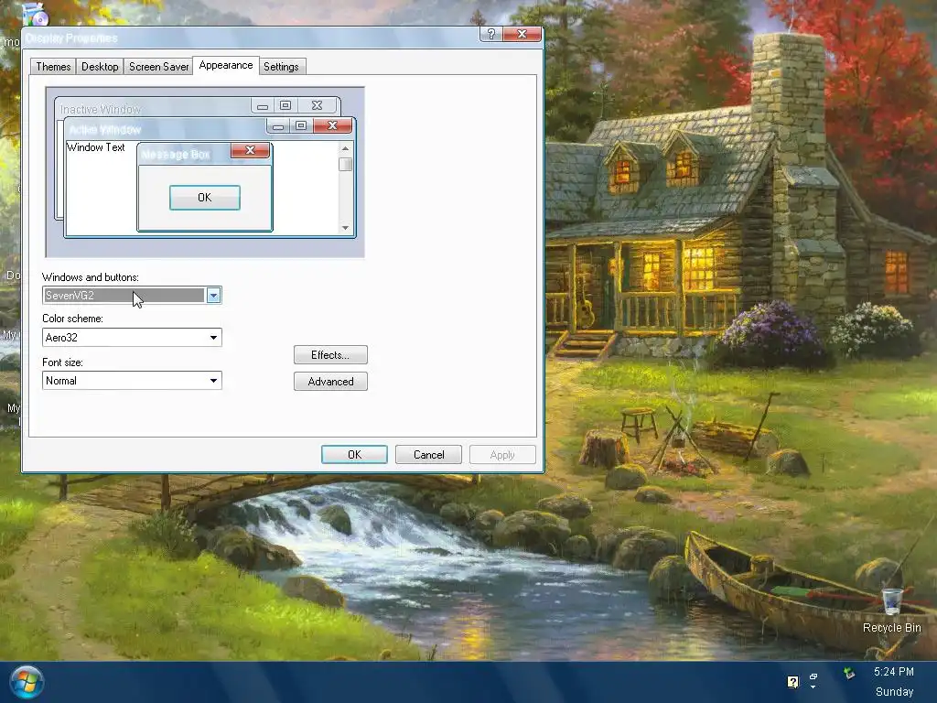
Task: Click the Windows and buttons label
Action: coord(91,277)
